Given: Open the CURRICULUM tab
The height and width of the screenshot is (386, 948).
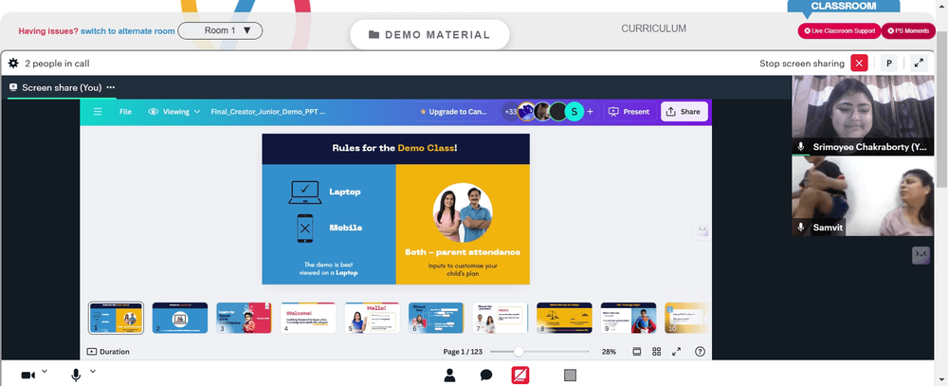Looking at the screenshot, I should pos(653,28).
